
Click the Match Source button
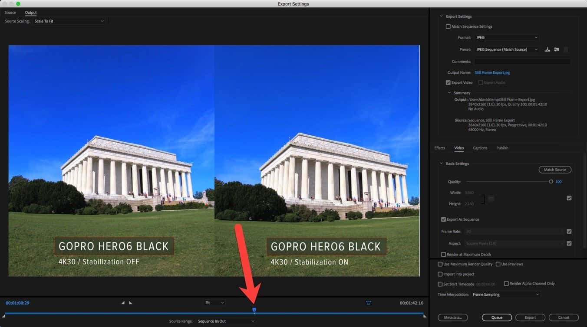click(x=555, y=170)
